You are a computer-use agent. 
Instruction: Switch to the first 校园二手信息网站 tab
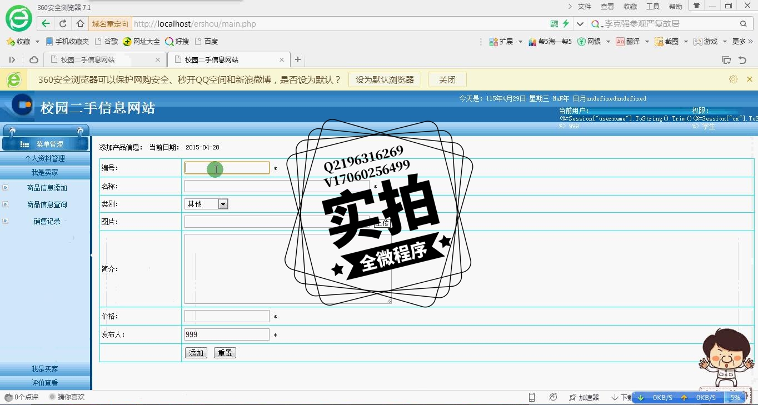click(x=104, y=59)
